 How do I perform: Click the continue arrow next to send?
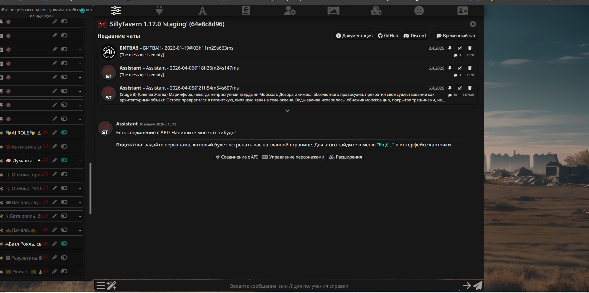pos(467,286)
